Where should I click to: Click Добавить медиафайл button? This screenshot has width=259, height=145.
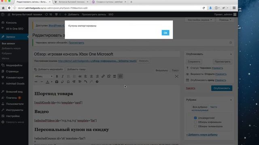pos(49,69)
